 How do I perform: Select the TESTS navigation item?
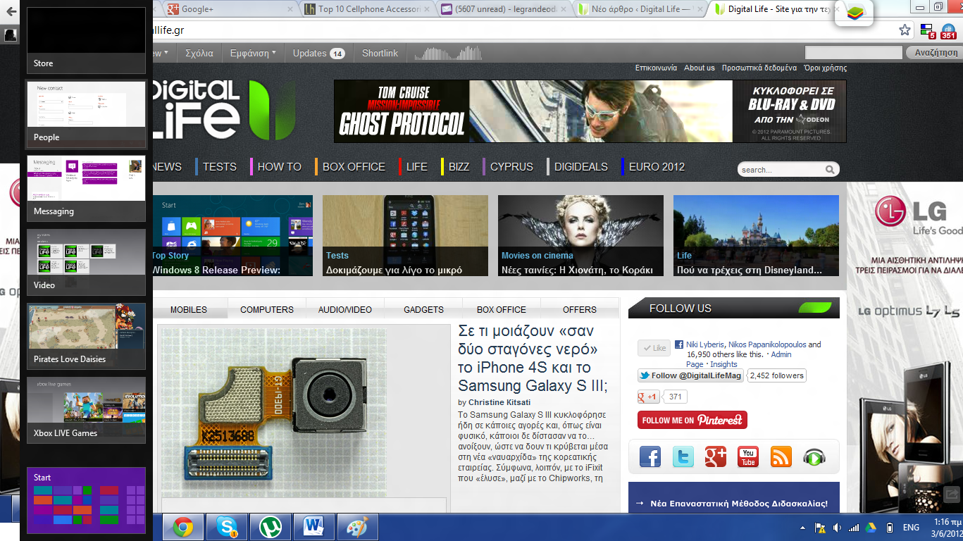pos(219,167)
